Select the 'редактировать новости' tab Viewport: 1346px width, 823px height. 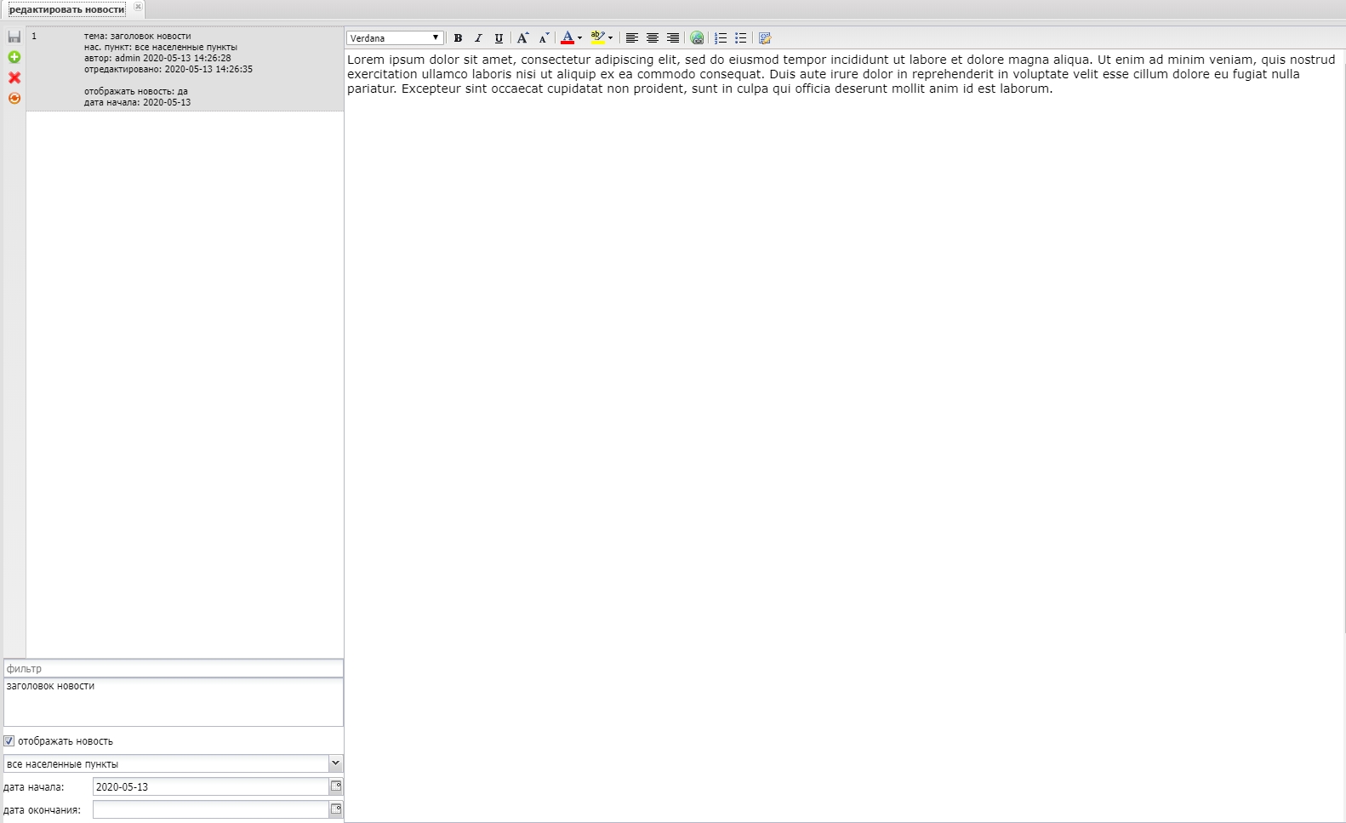pos(66,9)
